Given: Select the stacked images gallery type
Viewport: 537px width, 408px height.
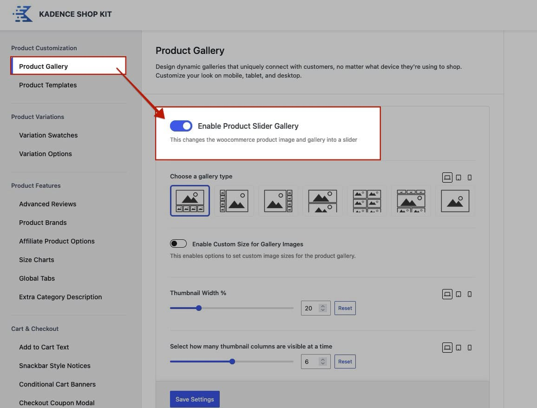Looking at the screenshot, I should pos(322,201).
